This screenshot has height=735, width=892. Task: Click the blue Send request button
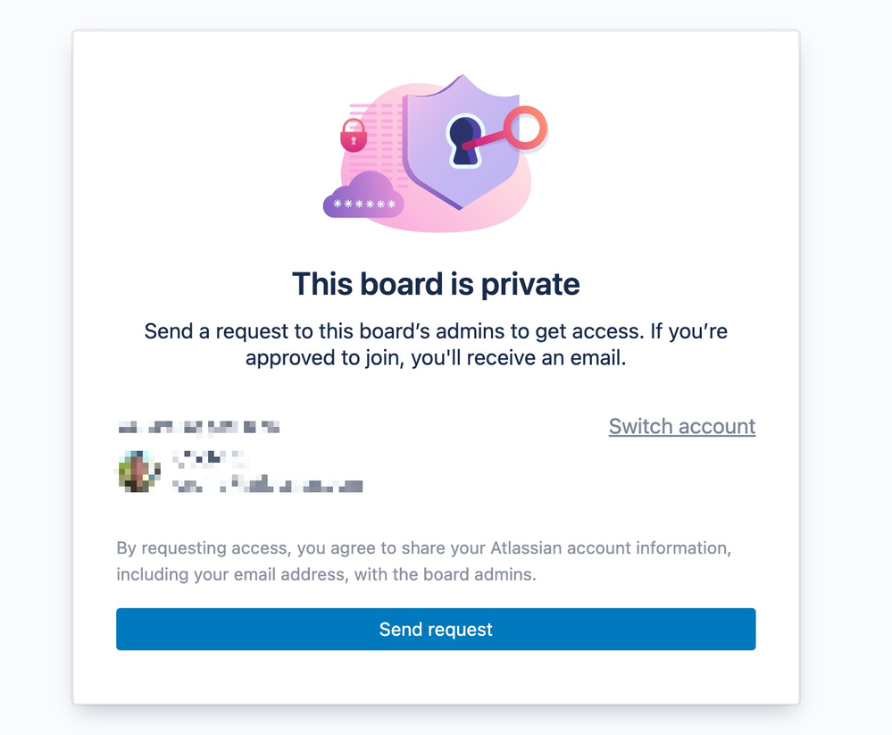tap(436, 629)
